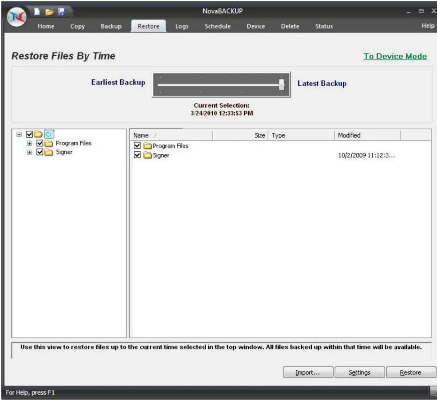Select the C: label in tree
The image size is (437, 400).
49,134
